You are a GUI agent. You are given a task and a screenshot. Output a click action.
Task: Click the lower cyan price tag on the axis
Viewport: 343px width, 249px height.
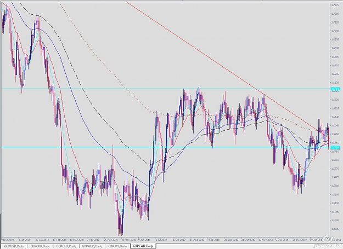[335, 148]
